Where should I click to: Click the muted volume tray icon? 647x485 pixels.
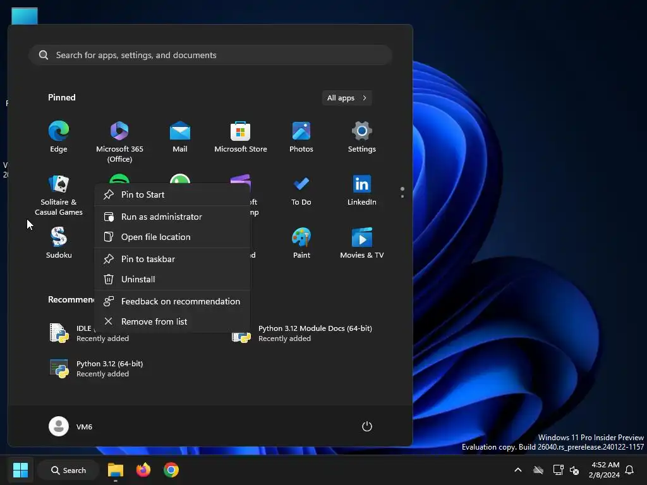[x=574, y=470]
